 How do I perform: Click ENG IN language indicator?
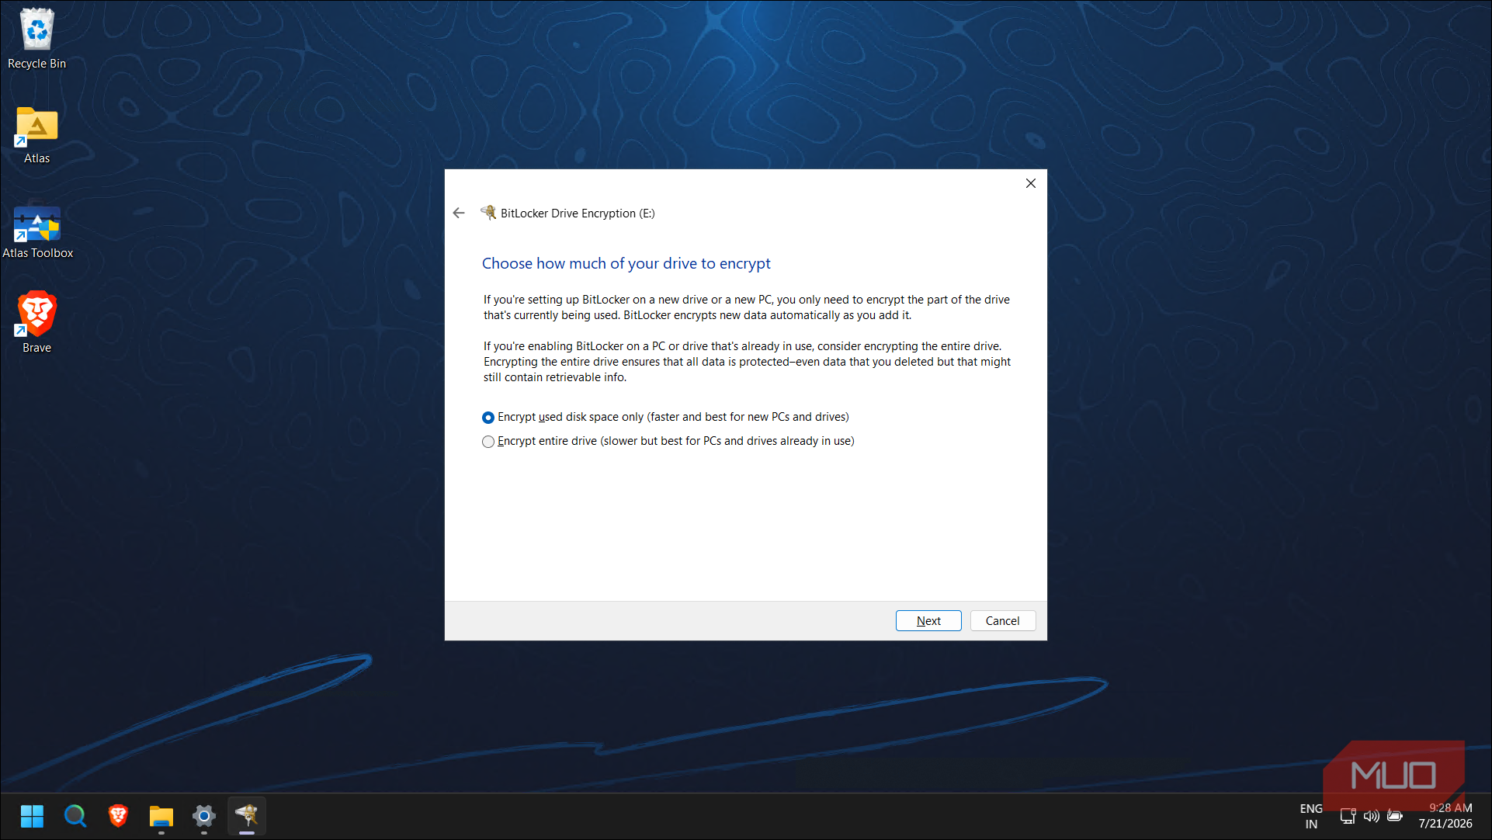[1311, 816]
